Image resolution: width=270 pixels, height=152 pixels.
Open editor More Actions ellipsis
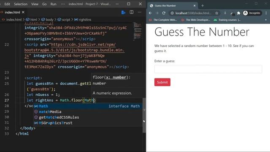(x=140, y=12)
